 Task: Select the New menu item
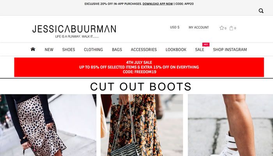coord(49,50)
